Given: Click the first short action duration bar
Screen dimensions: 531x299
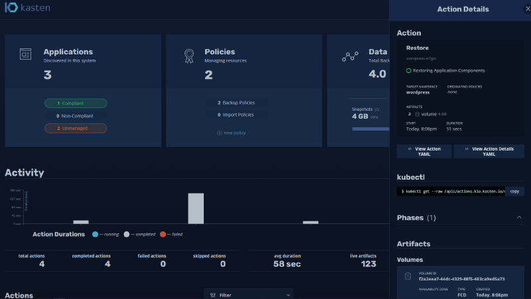Looking at the screenshot, I should click(x=81, y=222).
